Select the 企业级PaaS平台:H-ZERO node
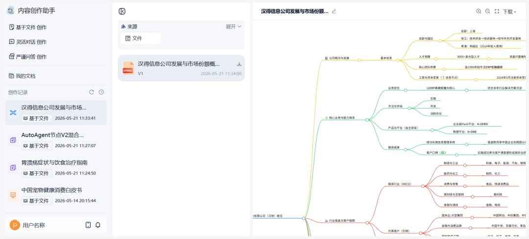Screen dimensions: 529x239 [470, 124]
